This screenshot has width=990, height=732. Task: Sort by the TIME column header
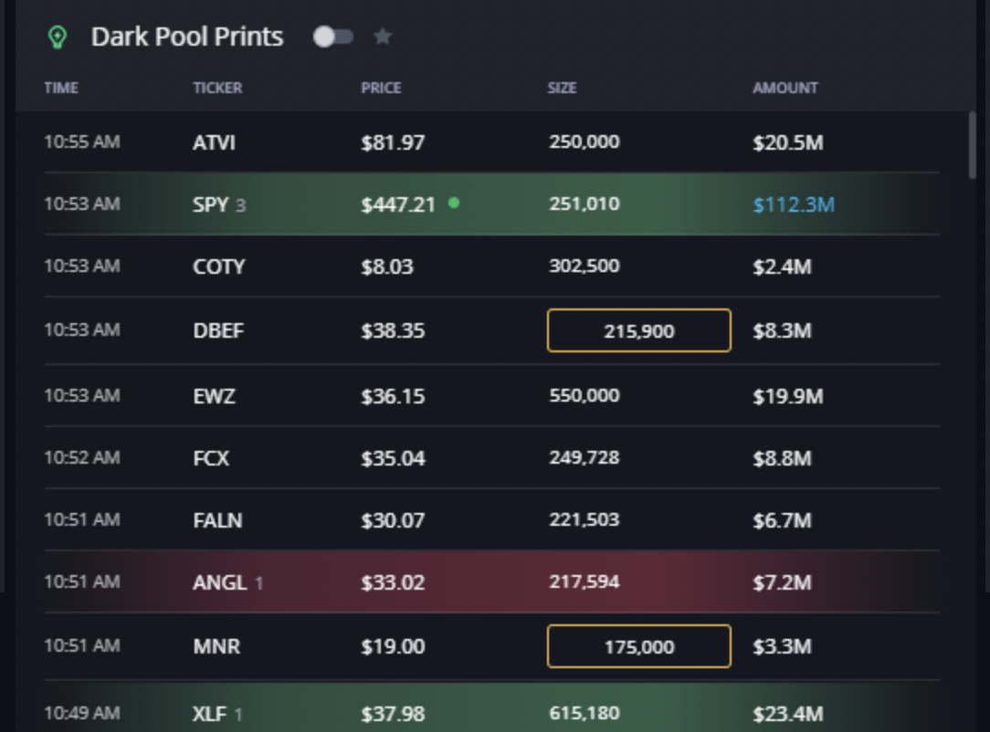60,88
